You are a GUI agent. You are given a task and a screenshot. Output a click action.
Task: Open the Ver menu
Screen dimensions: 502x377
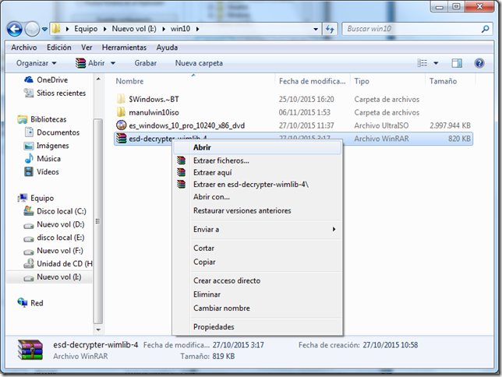coord(87,48)
